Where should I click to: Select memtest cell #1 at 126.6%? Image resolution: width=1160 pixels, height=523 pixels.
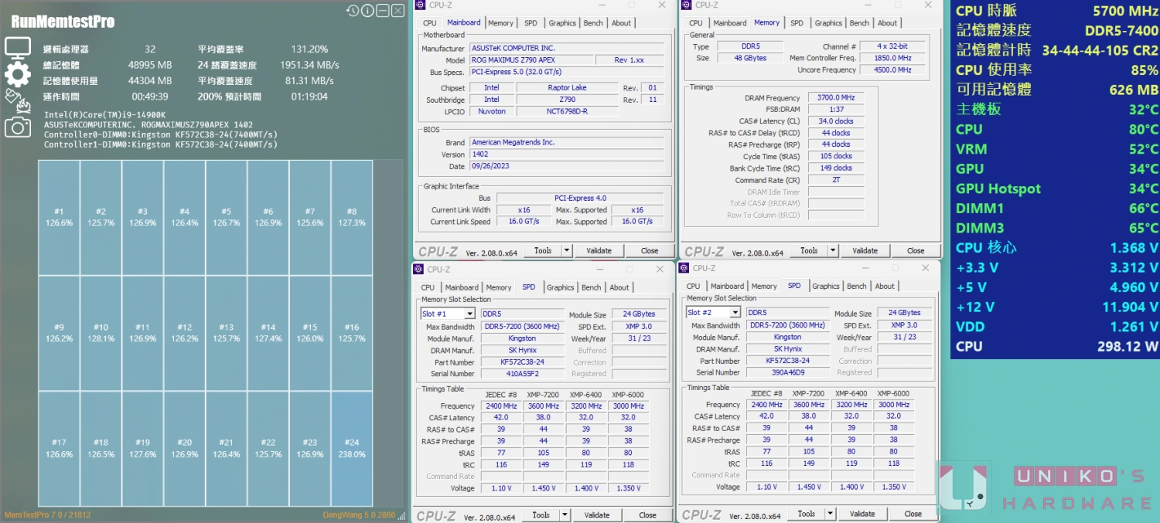(59, 217)
